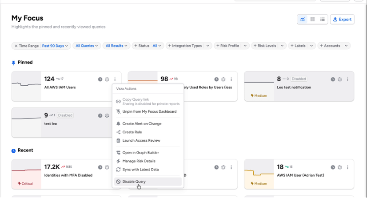Open kebab menu on All AWS IAM Users card
This screenshot has height=198, width=367.
(115, 79)
